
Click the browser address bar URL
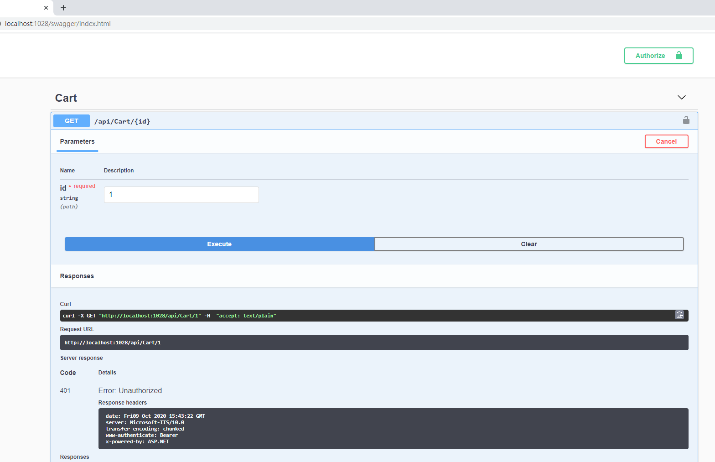58,24
